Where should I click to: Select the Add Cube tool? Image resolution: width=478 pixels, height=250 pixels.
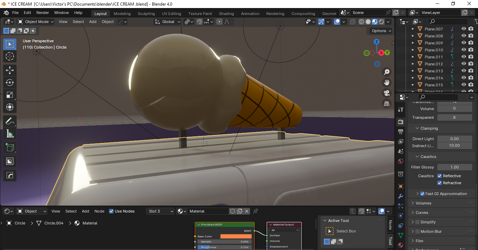(x=10, y=147)
